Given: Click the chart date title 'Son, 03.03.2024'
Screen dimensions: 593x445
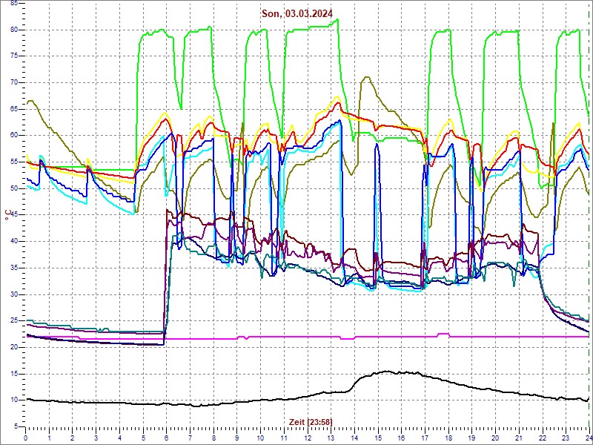Looking at the screenshot, I should click(x=297, y=13).
